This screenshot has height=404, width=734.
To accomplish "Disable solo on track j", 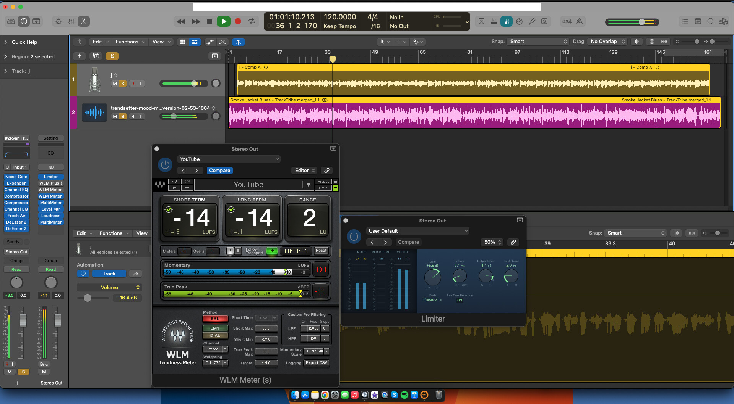I will [x=123, y=84].
